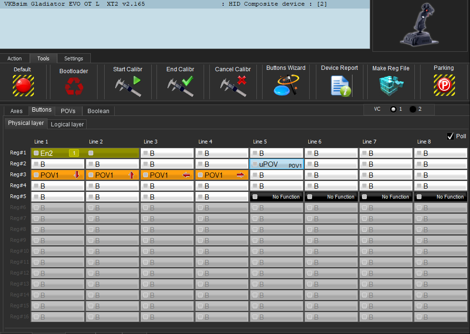Activate the Parking icon

tap(444, 86)
